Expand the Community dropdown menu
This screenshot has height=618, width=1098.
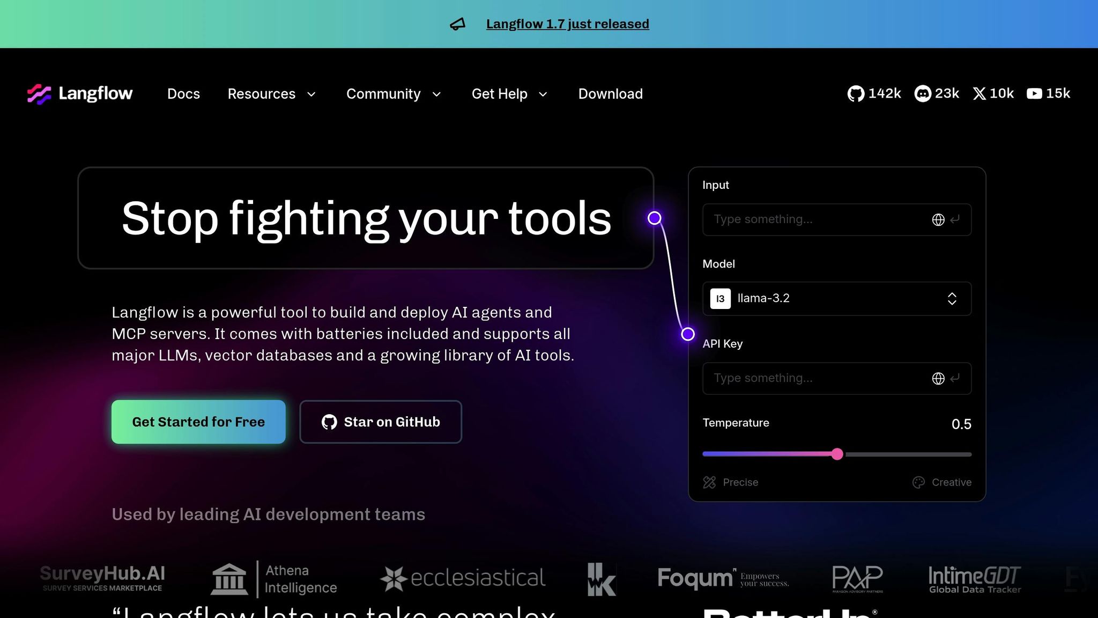394,94
